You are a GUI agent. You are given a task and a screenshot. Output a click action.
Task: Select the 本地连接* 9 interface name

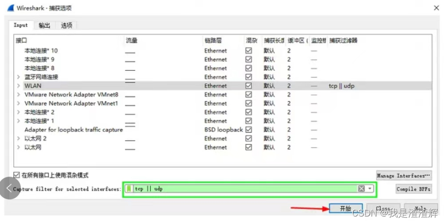coord(39,59)
